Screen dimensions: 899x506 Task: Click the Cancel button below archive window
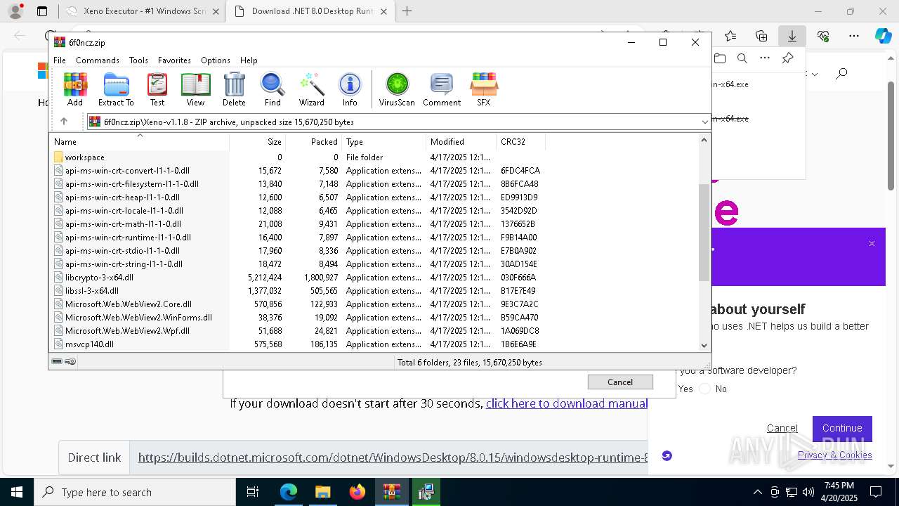click(x=620, y=382)
